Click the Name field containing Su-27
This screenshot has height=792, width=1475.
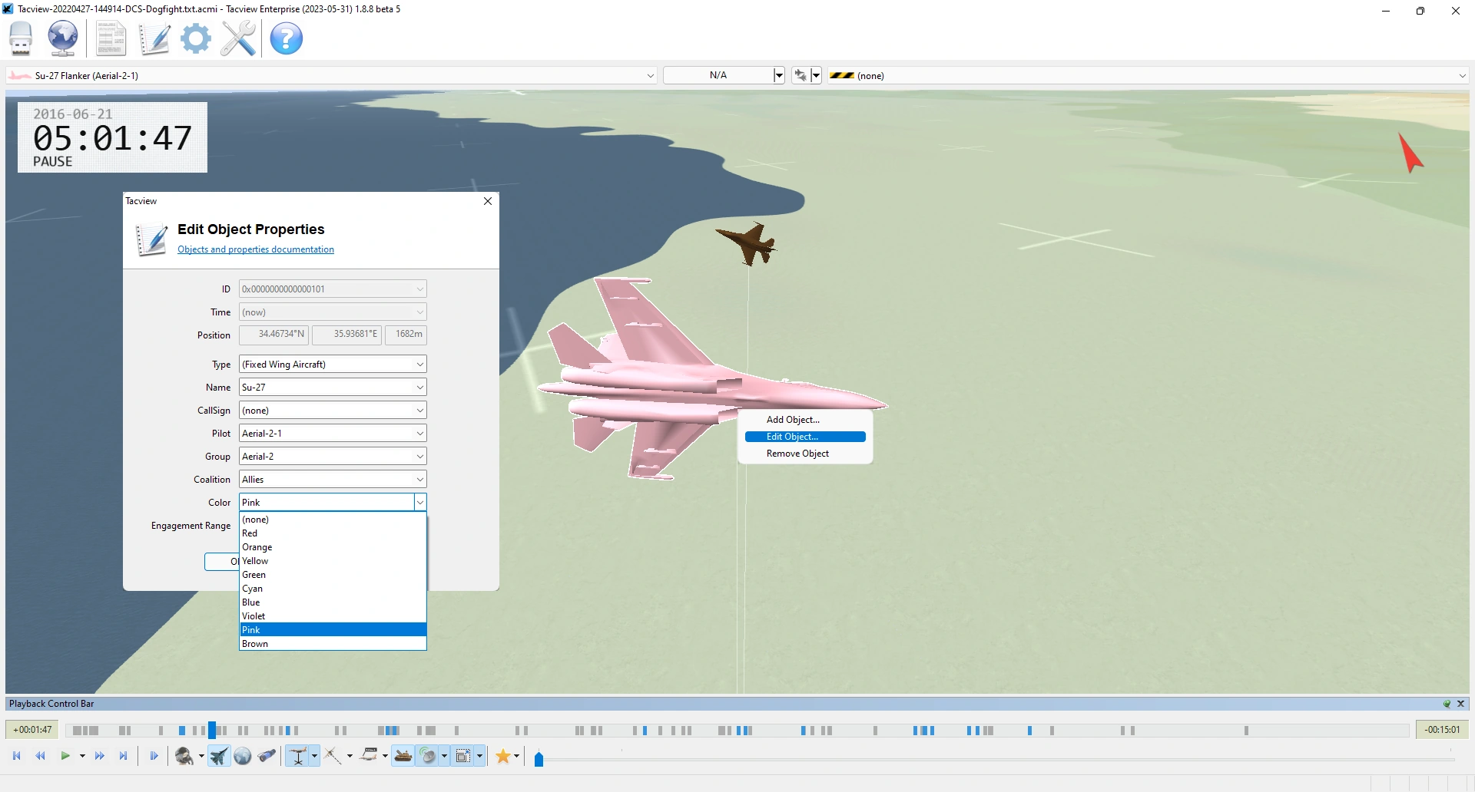[x=333, y=388]
